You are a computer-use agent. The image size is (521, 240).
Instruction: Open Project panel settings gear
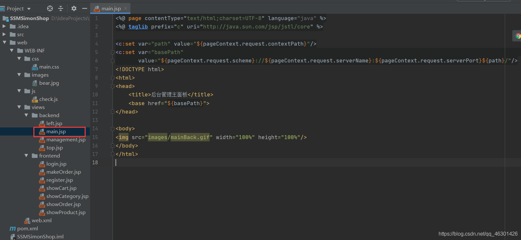[x=74, y=8]
